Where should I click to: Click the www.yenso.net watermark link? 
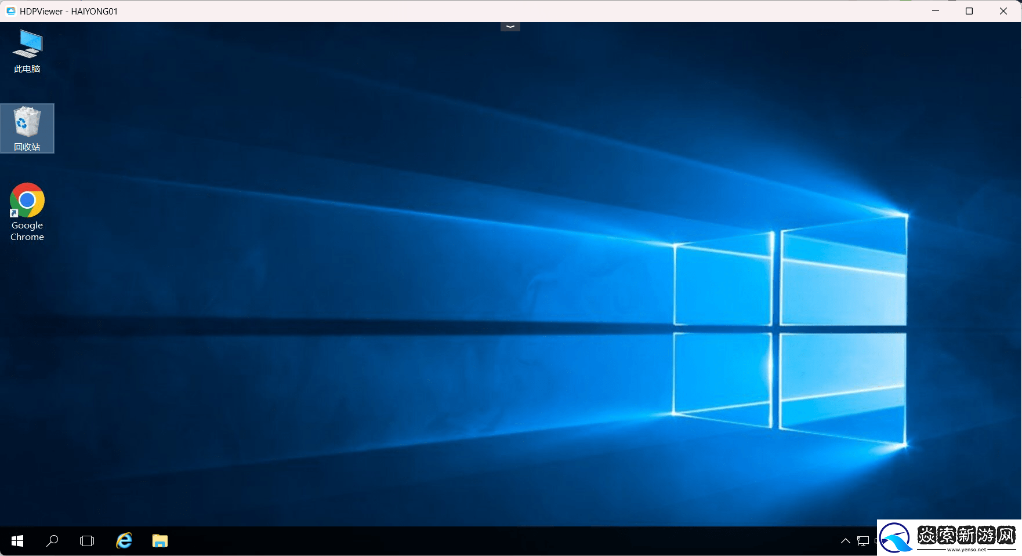[966, 550]
